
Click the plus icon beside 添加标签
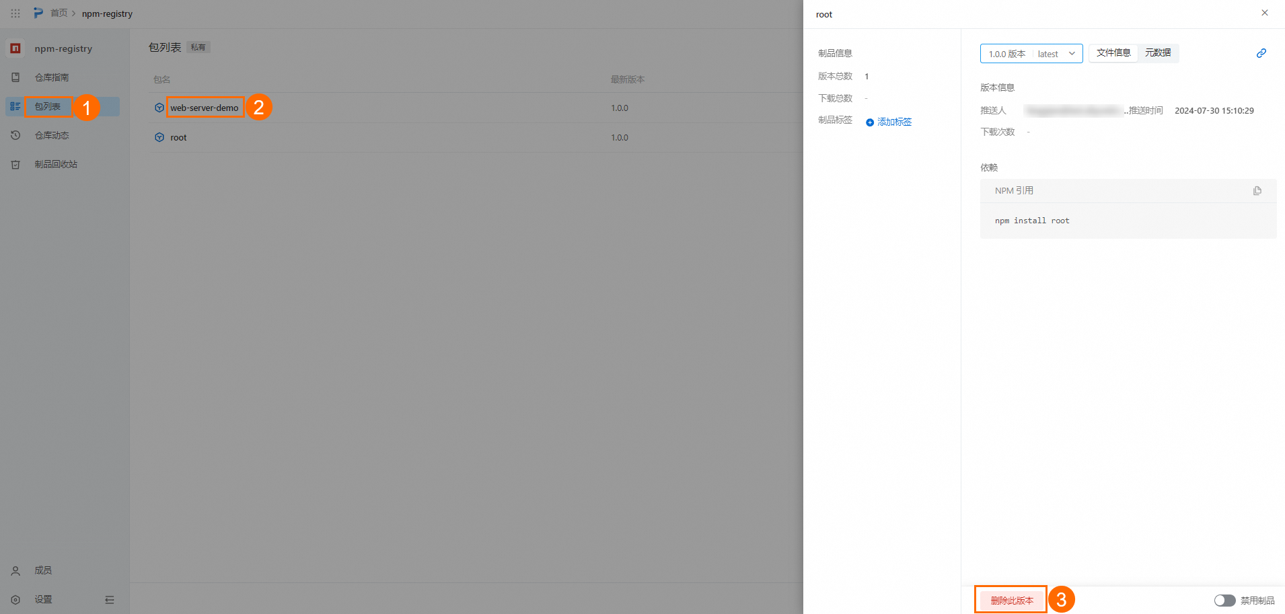click(x=870, y=122)
